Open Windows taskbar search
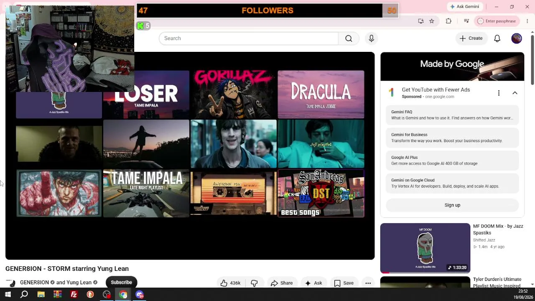The image size is (535, 301). click(x=24, y=295)
